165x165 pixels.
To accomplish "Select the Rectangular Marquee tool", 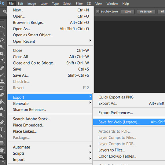I will [2, 33].
